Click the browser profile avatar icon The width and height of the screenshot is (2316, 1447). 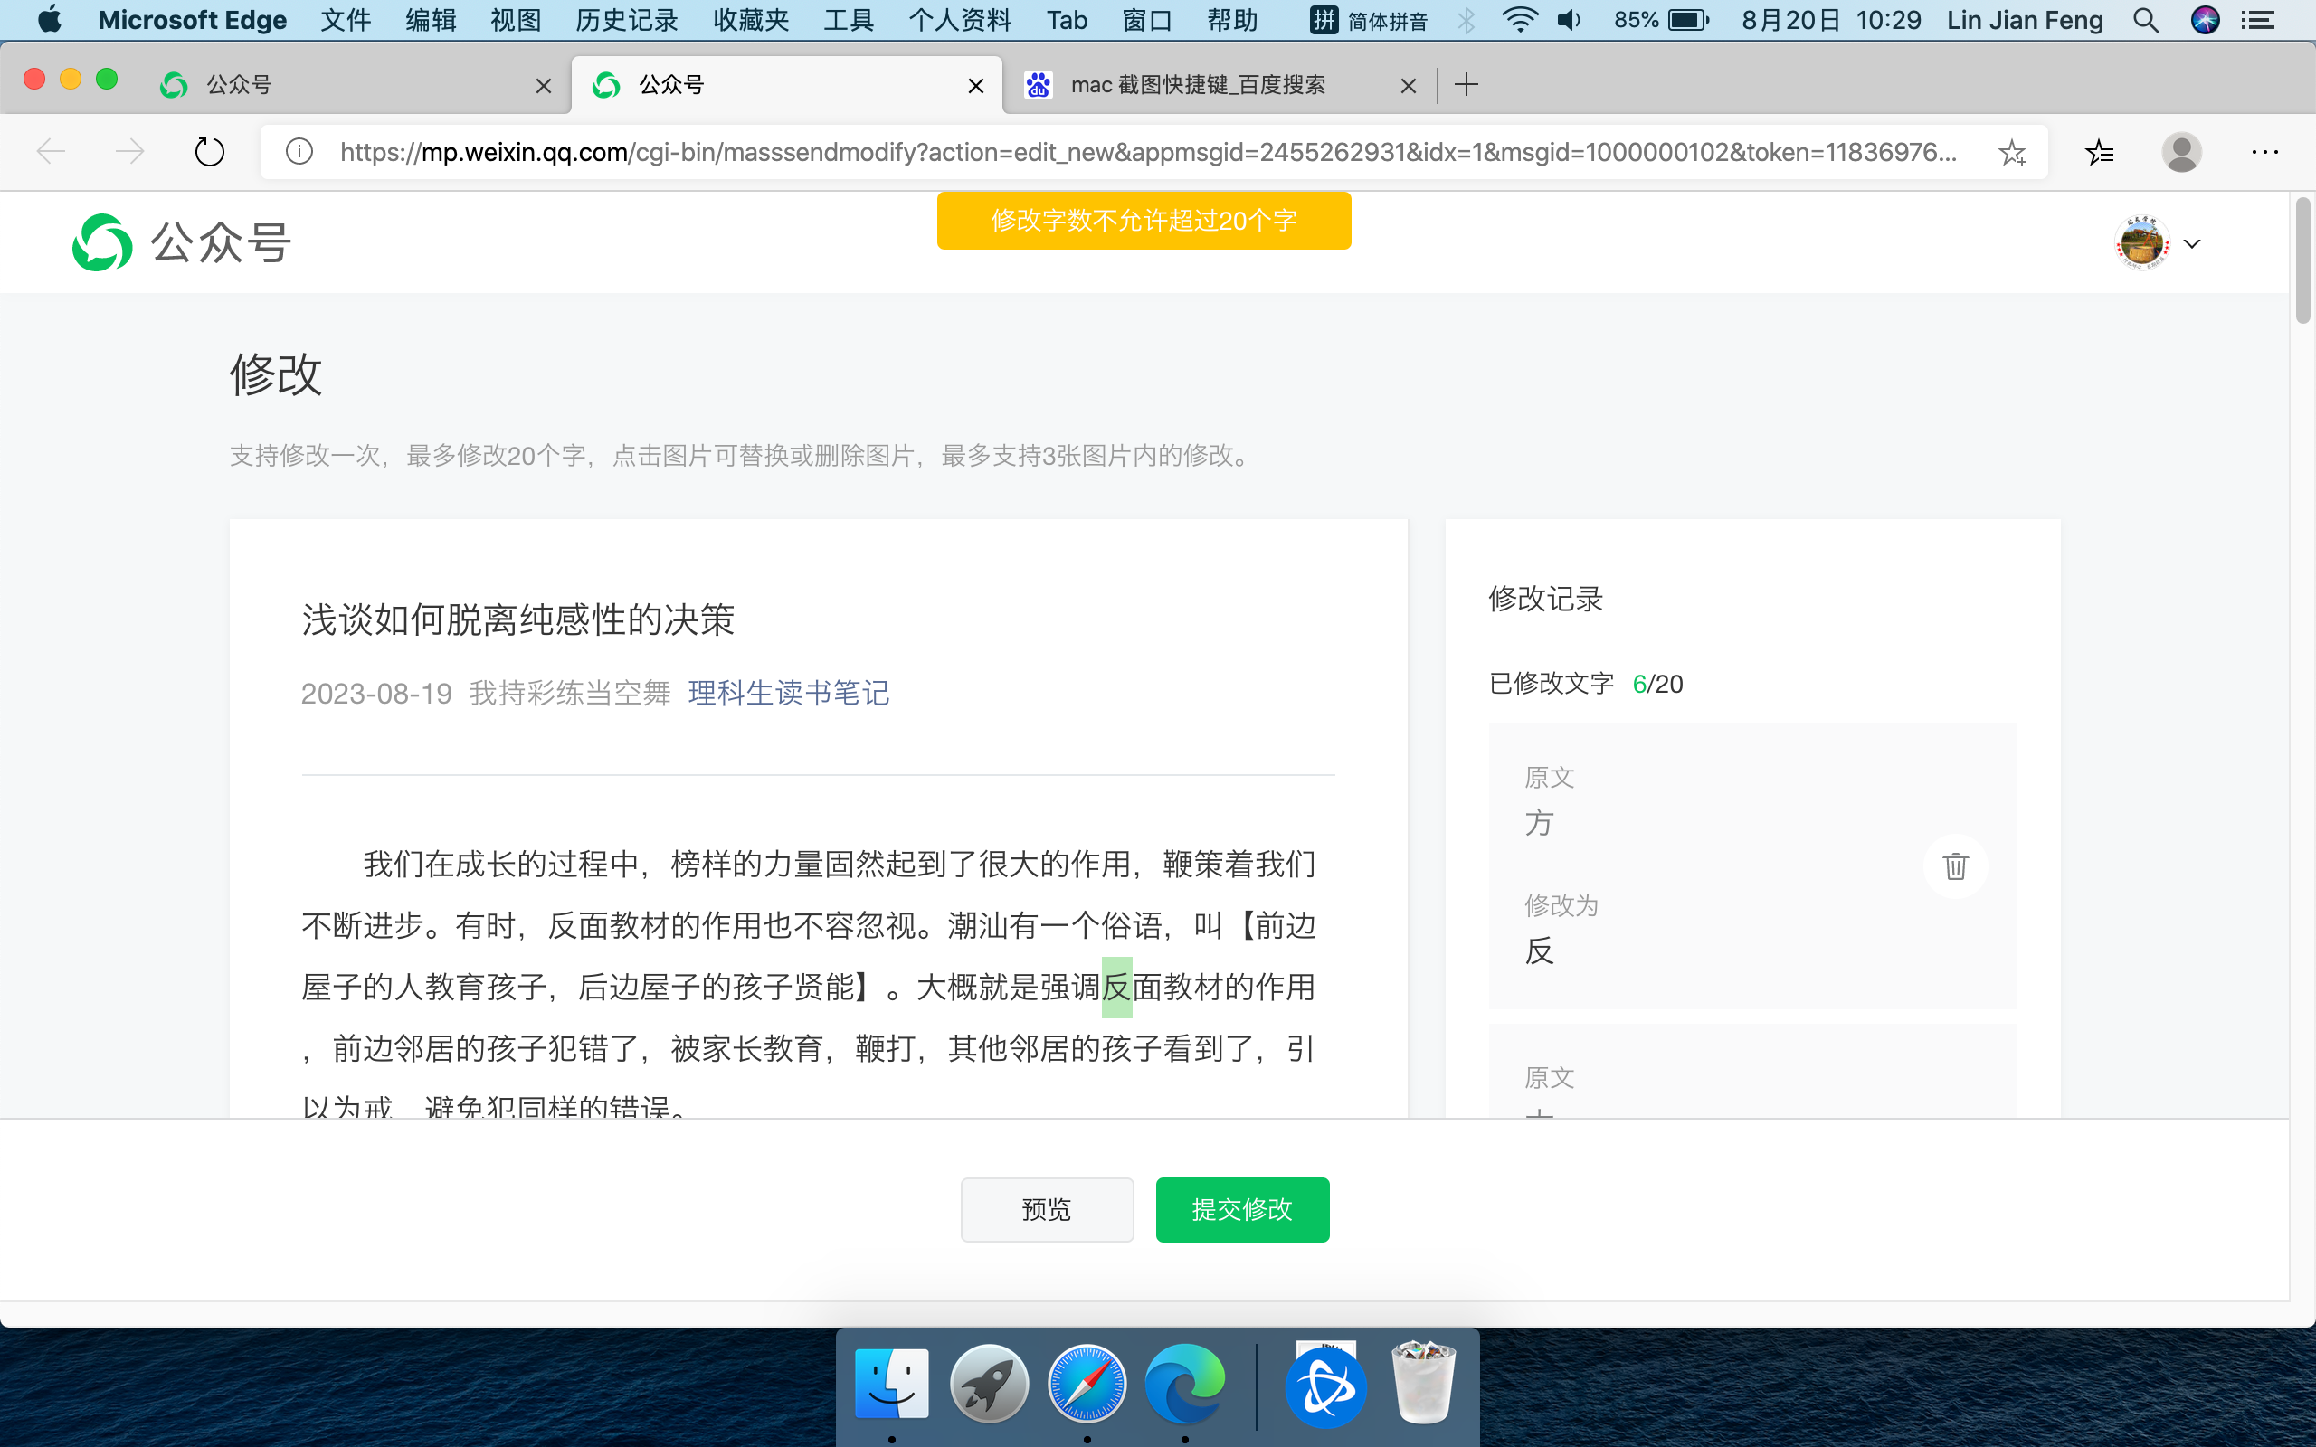point(2181,152)
